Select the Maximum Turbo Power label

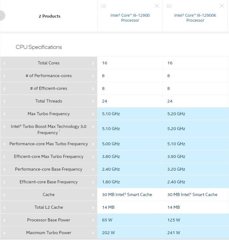point(49,233)
